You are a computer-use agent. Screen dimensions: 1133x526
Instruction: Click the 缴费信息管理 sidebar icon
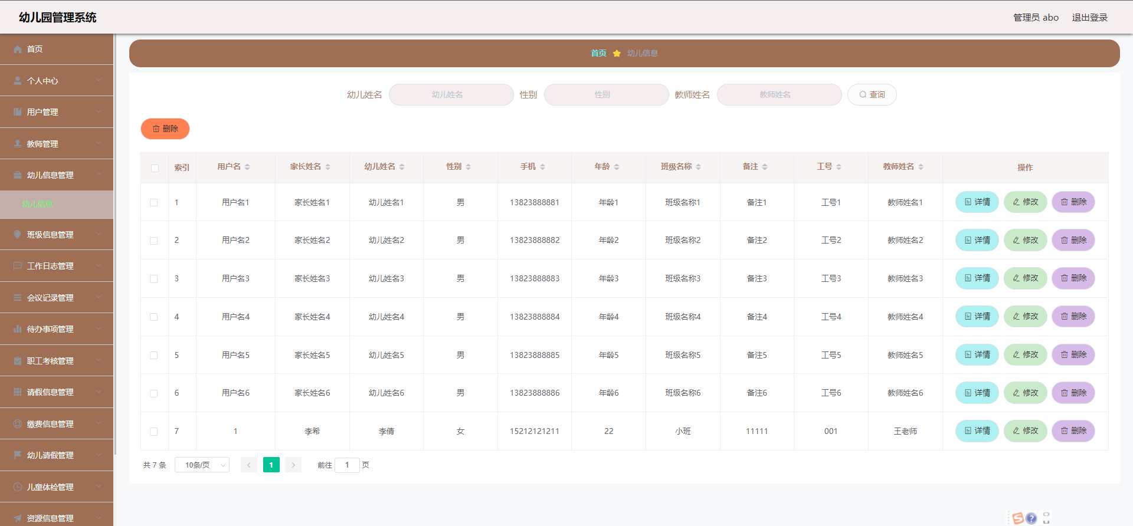pyautogui.click(x=18, y=424)
